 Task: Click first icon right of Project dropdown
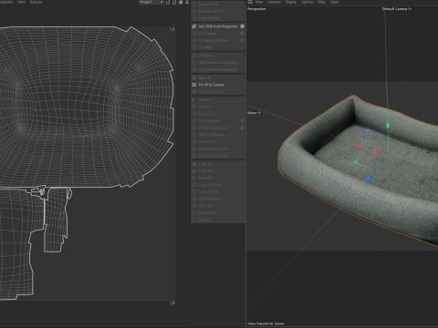pos(168,2)
